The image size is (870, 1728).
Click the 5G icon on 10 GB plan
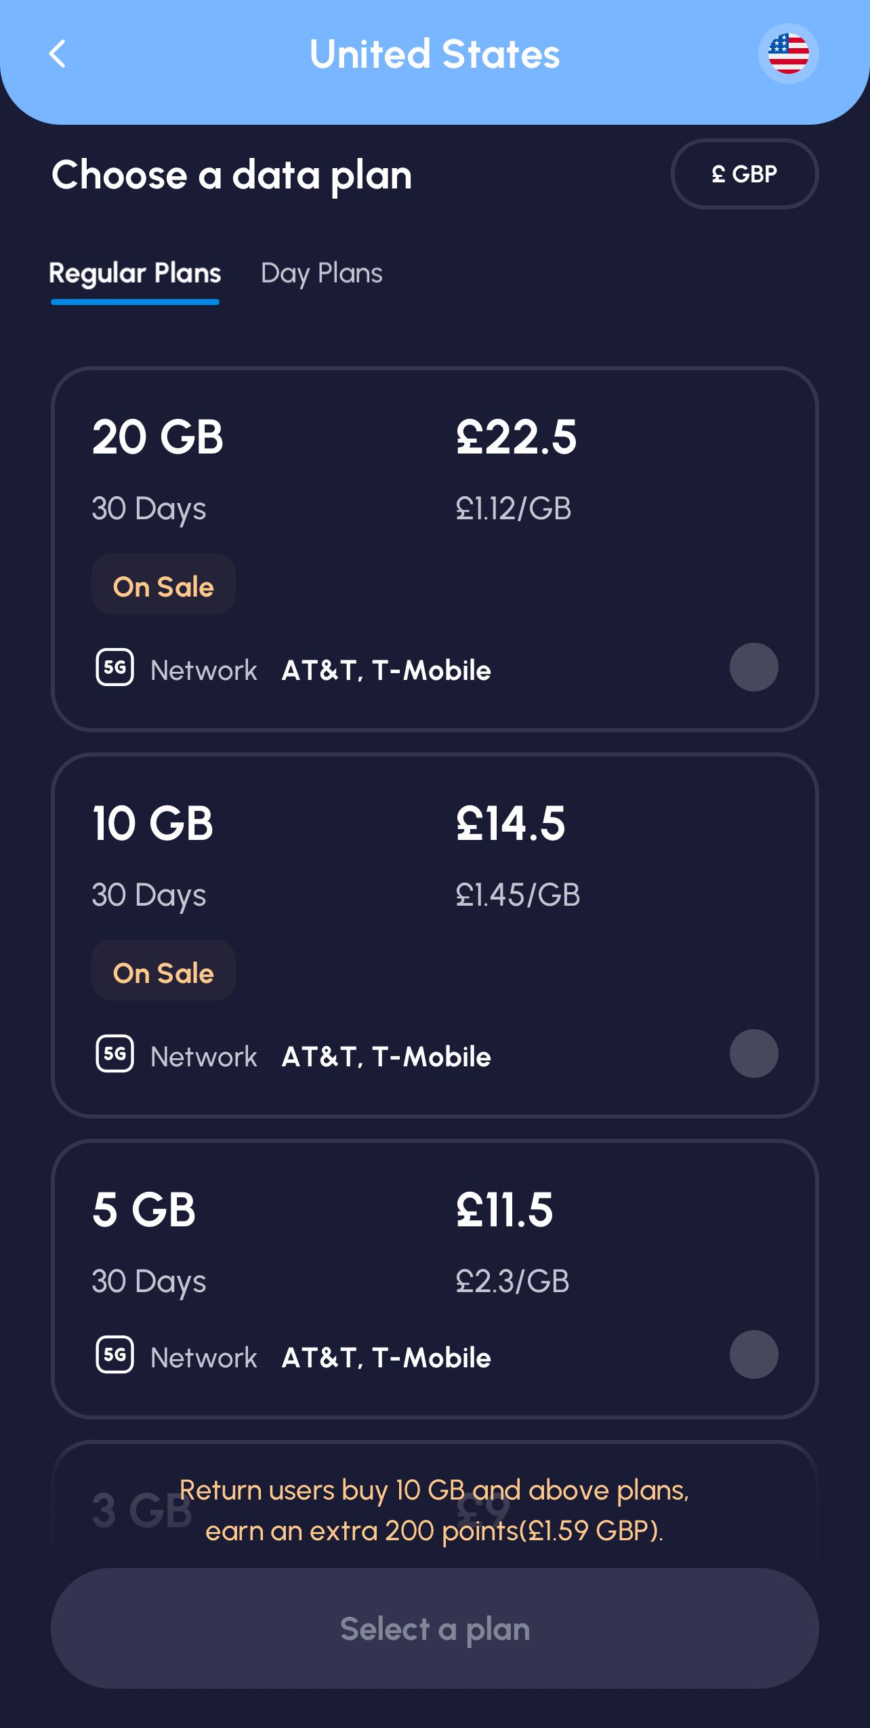coord(115,1054)
